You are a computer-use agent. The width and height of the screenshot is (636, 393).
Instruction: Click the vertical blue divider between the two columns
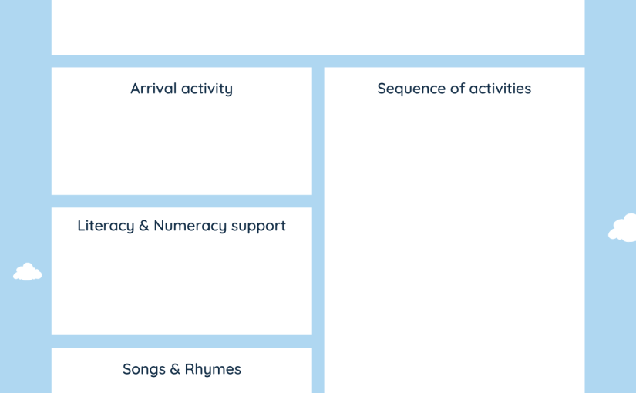tap(318, 230)
